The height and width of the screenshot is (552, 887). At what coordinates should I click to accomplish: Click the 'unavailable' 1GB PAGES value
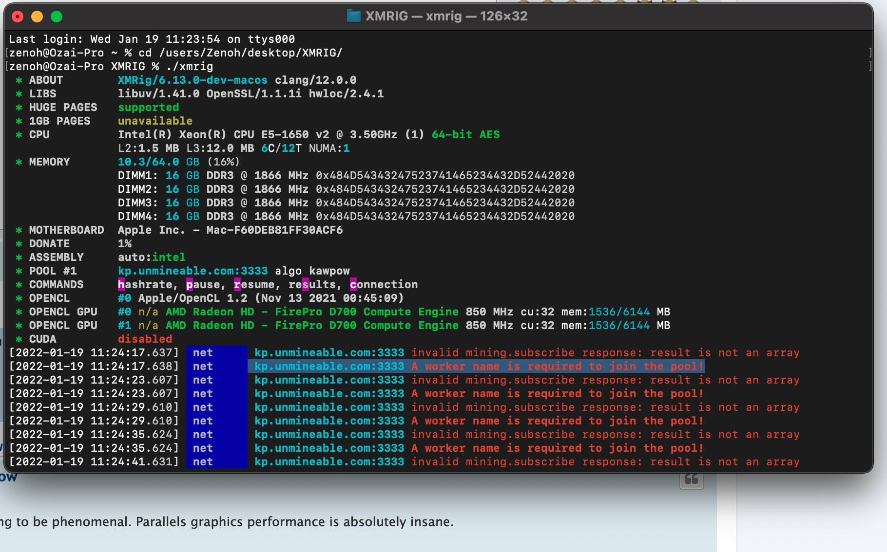(x=155, y=121)
